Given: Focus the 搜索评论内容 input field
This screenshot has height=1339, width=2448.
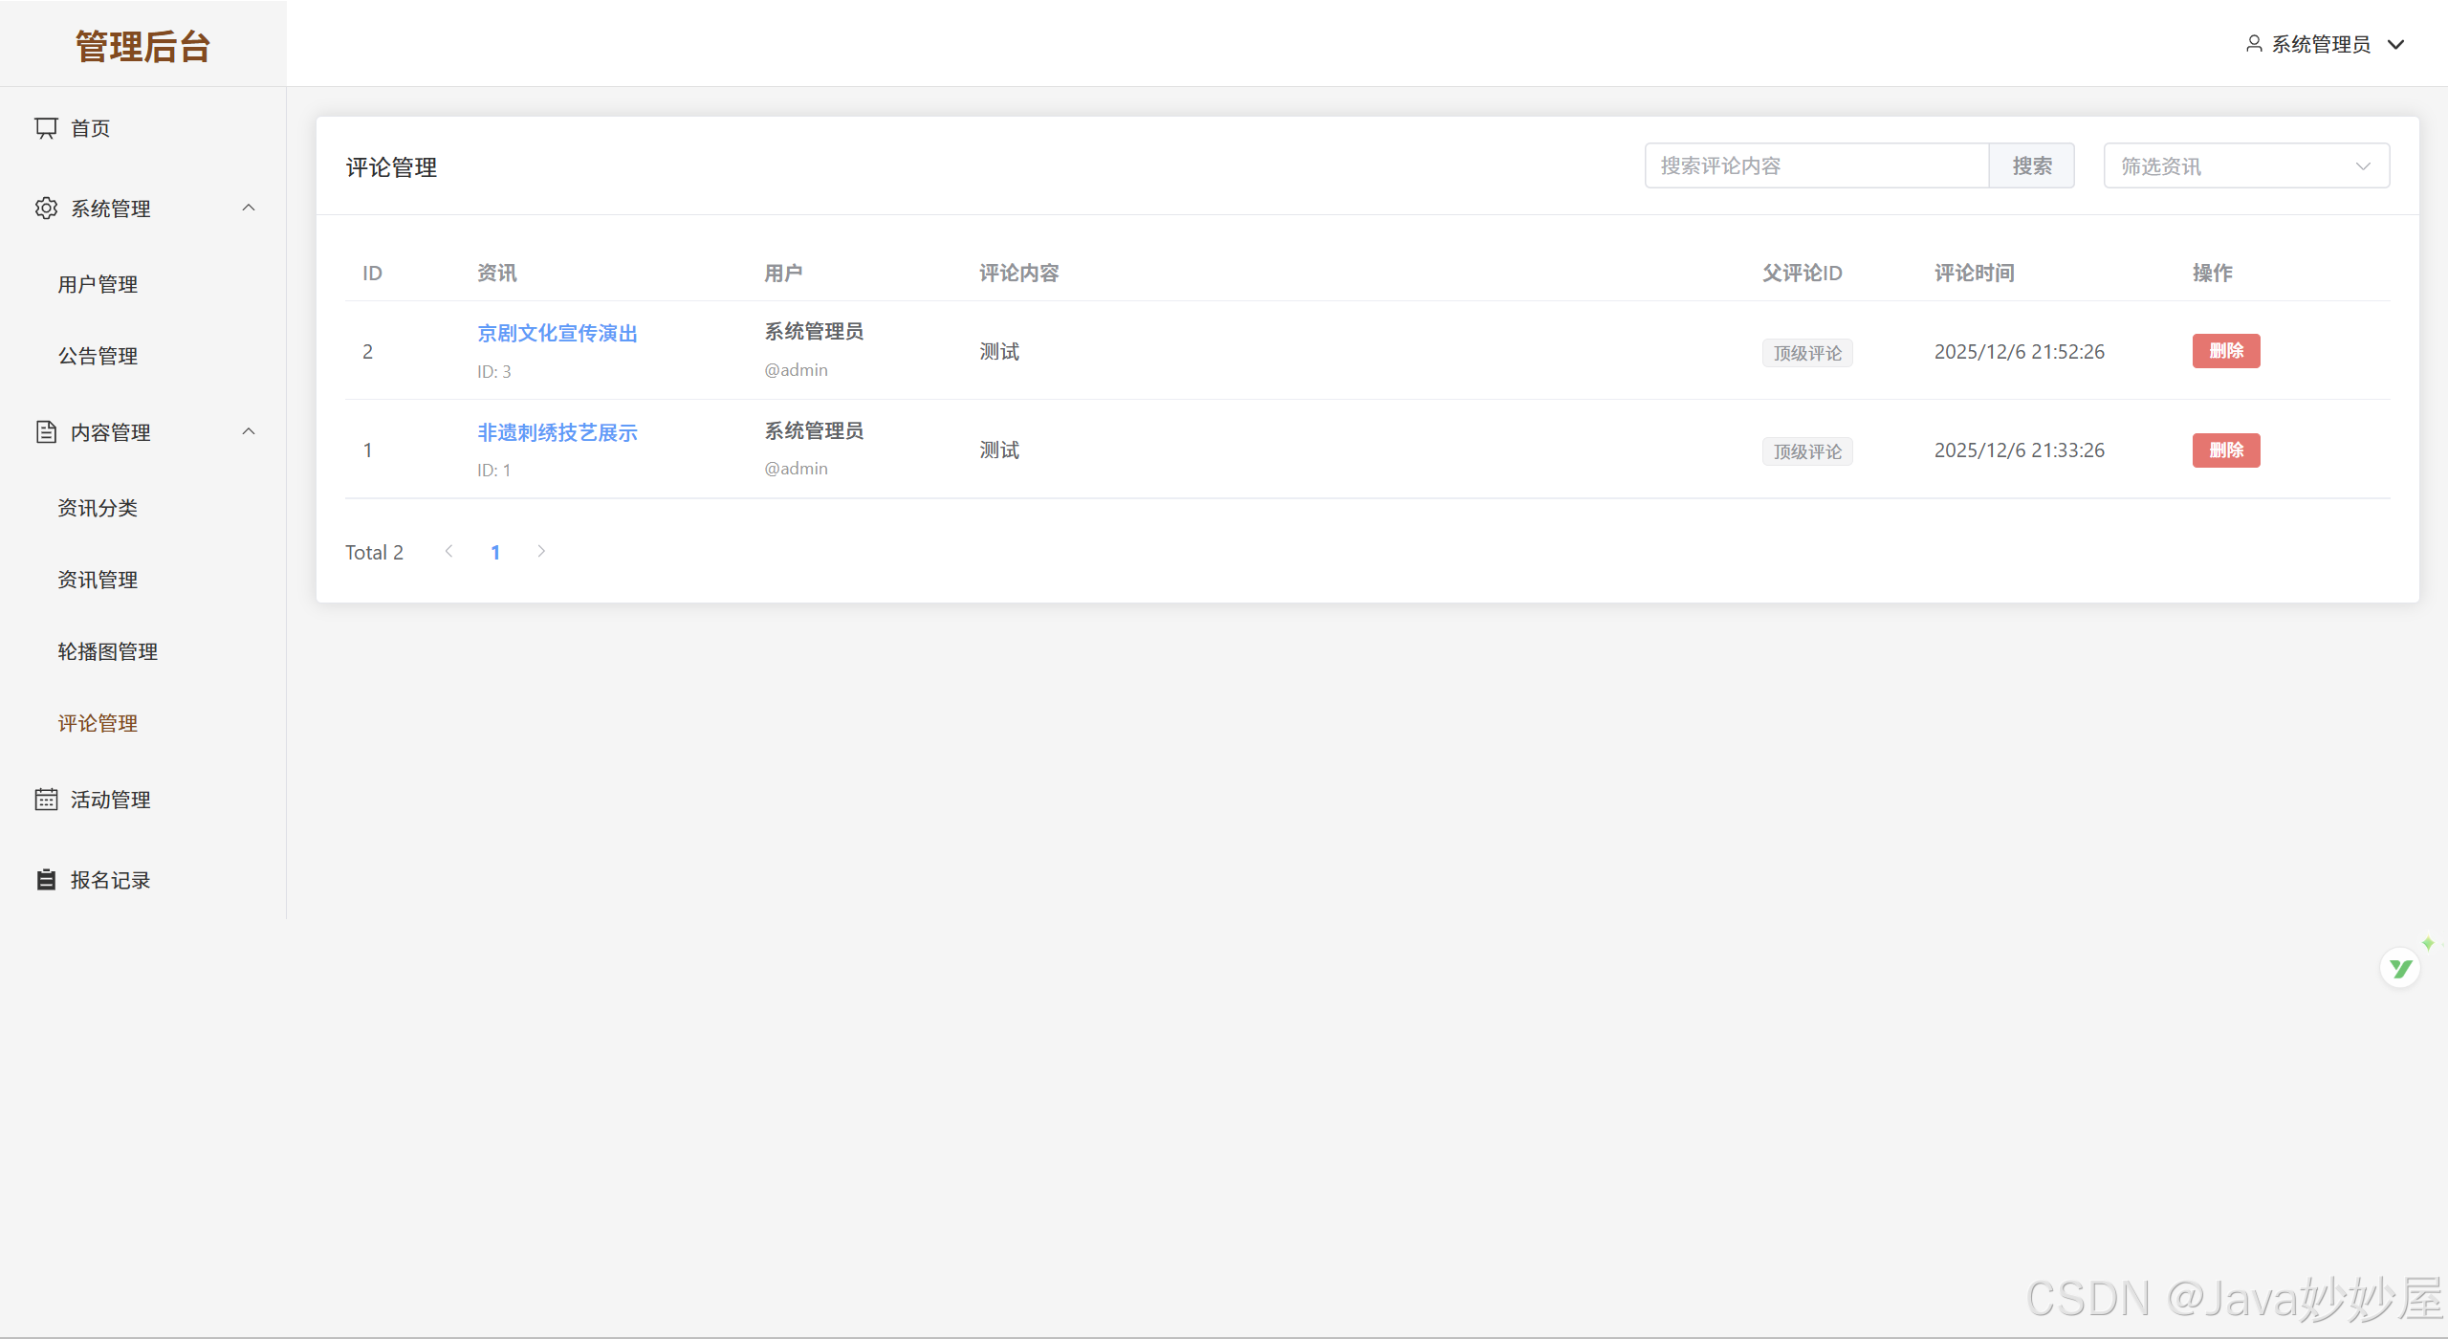Looking at the screenshot, I should point(1817,166).
